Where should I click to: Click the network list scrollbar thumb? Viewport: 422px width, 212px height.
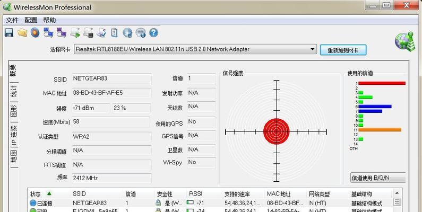coord(397,201)
